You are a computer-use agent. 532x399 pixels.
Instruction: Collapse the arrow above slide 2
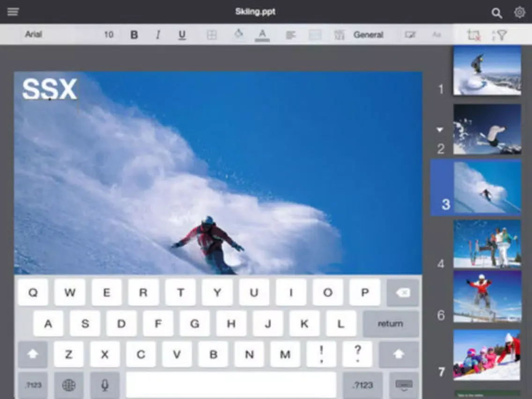[440, 130]
